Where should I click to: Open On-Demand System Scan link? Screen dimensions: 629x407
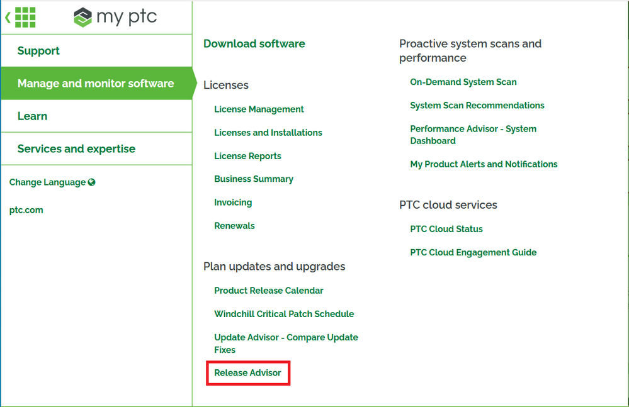pyautogui.click(x=463, y=82)
